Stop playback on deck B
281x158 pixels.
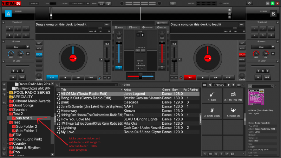click(203, 78)
